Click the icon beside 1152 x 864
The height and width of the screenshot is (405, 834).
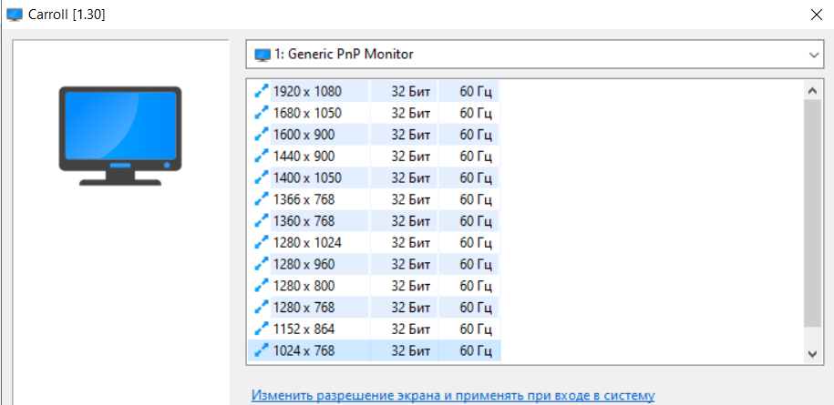tap(262, 329)
